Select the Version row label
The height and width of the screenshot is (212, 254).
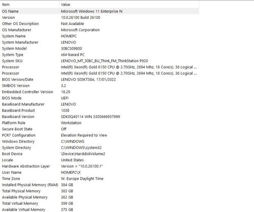click(8, 17)
